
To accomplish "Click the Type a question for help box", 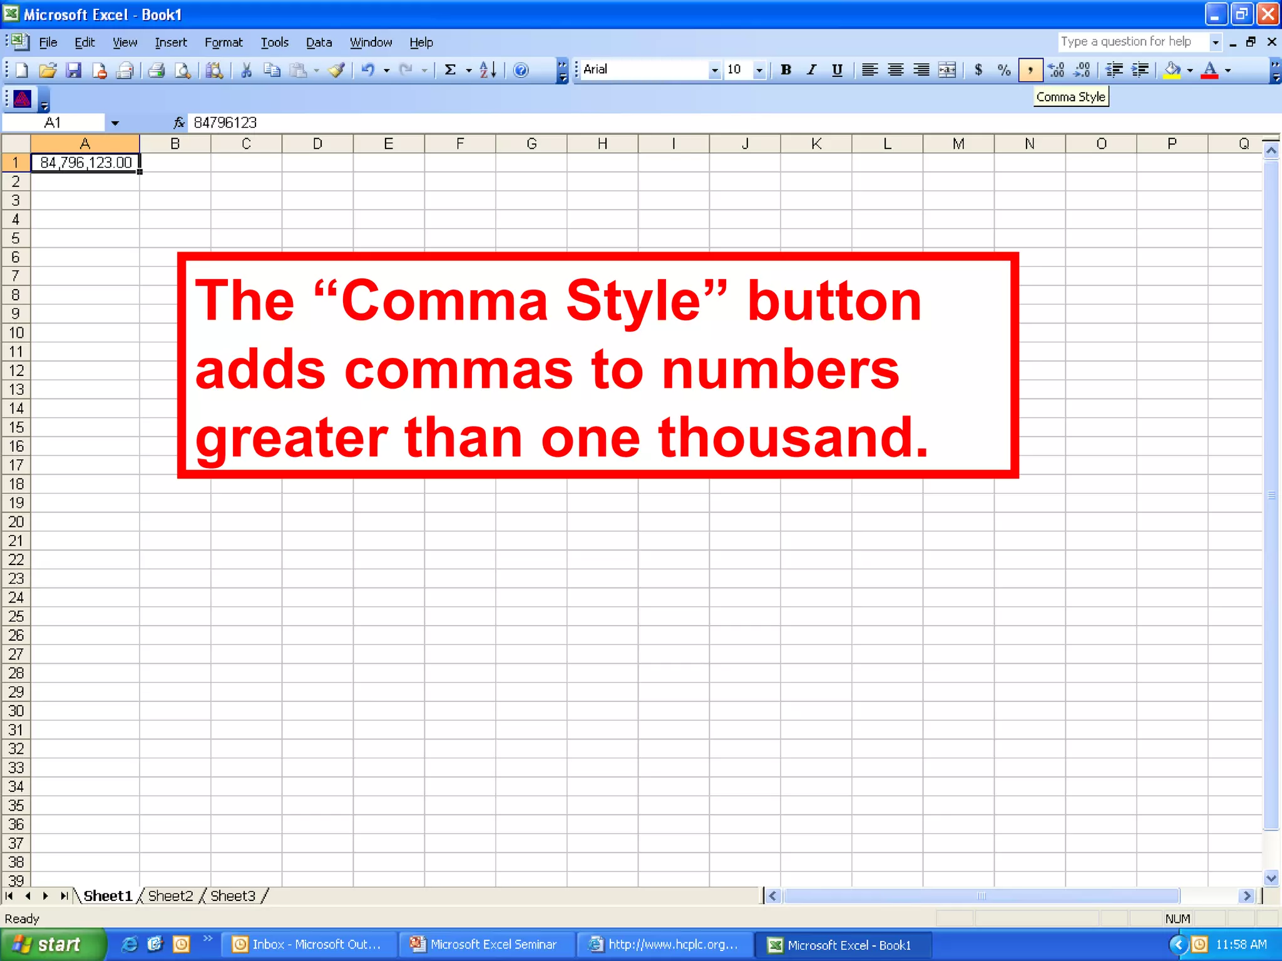I will click(1133, 42).
